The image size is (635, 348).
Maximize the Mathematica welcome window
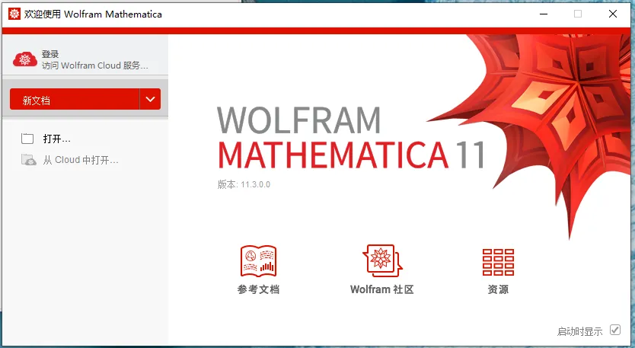578,14
